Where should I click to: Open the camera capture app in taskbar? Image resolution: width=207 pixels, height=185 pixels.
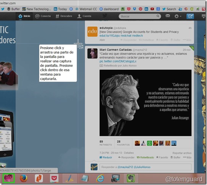(x=115, y=179)
